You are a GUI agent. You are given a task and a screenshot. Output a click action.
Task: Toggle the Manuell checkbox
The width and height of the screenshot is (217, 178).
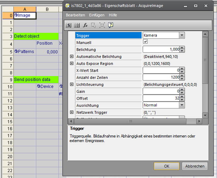[x=146, y=42]
